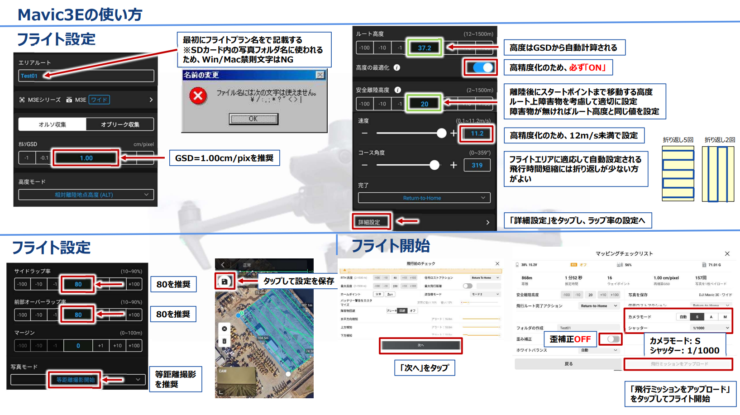Click the エリアルート name field Test01
Viewport: 740px width, 415px height.
click(x=86, y=76)
